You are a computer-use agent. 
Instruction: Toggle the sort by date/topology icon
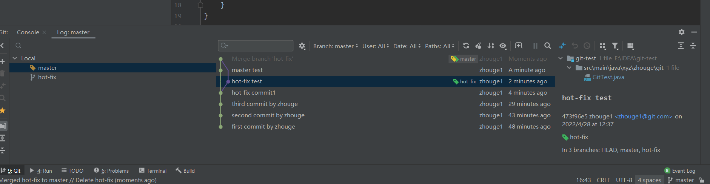[x=491, y=46]
